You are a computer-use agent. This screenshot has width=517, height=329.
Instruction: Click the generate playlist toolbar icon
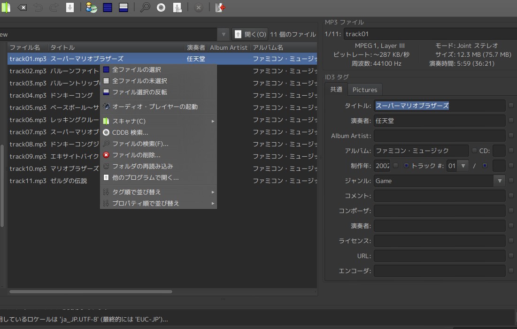coord(177,8)
